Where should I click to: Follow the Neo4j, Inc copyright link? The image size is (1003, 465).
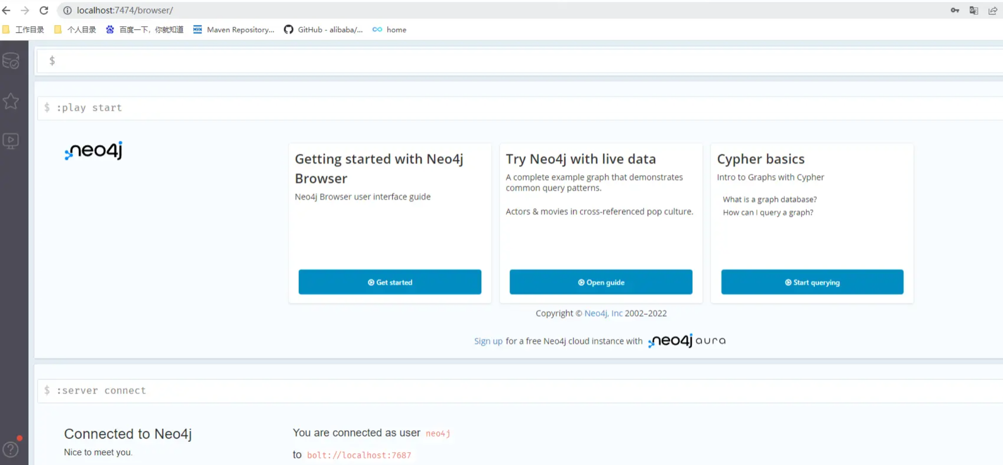click(x=603, y=313)
